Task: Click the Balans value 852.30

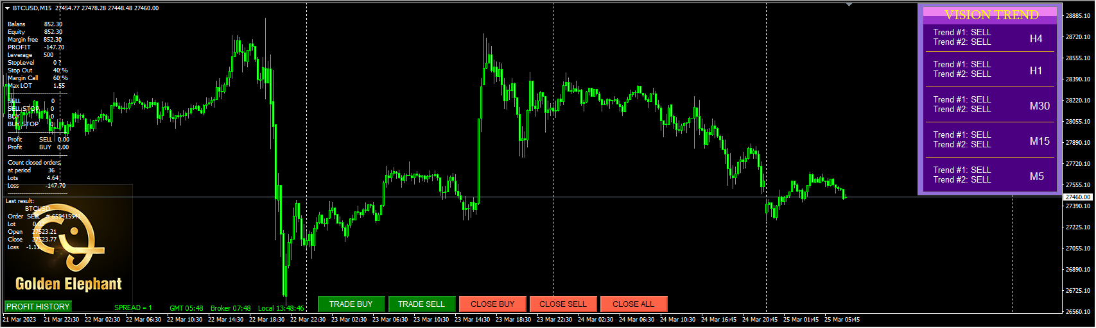Action: 53,24
